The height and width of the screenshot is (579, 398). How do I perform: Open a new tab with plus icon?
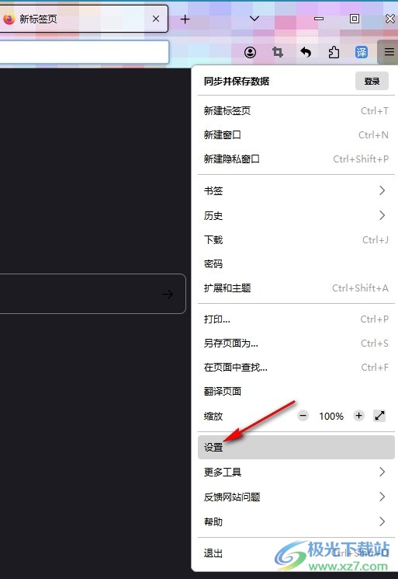(185, 19)
